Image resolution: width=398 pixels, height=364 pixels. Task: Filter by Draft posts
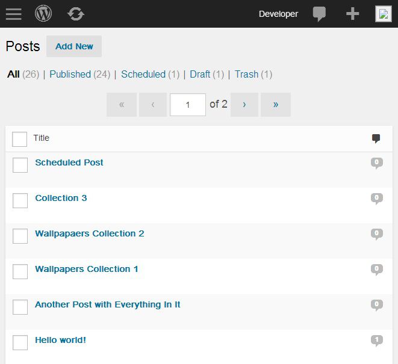coord(200,75)
